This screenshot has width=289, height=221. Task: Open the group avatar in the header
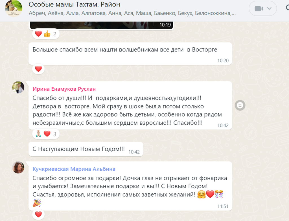pos(13,8)
